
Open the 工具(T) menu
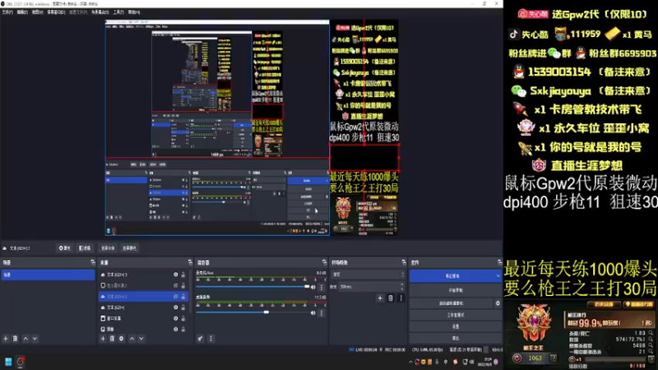(x=118, y=12)
